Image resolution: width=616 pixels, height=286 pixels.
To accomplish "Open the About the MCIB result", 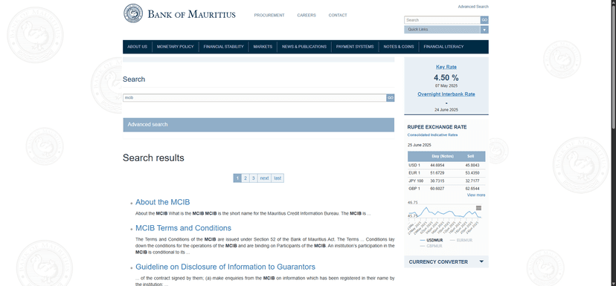I will (163, 203).
